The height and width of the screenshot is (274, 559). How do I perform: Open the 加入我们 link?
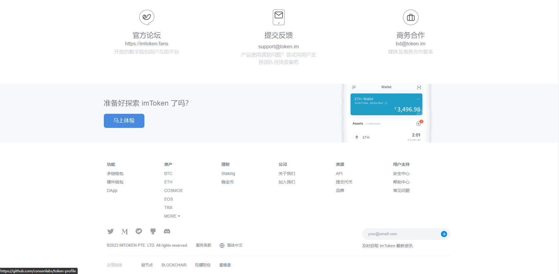(287, 182)
